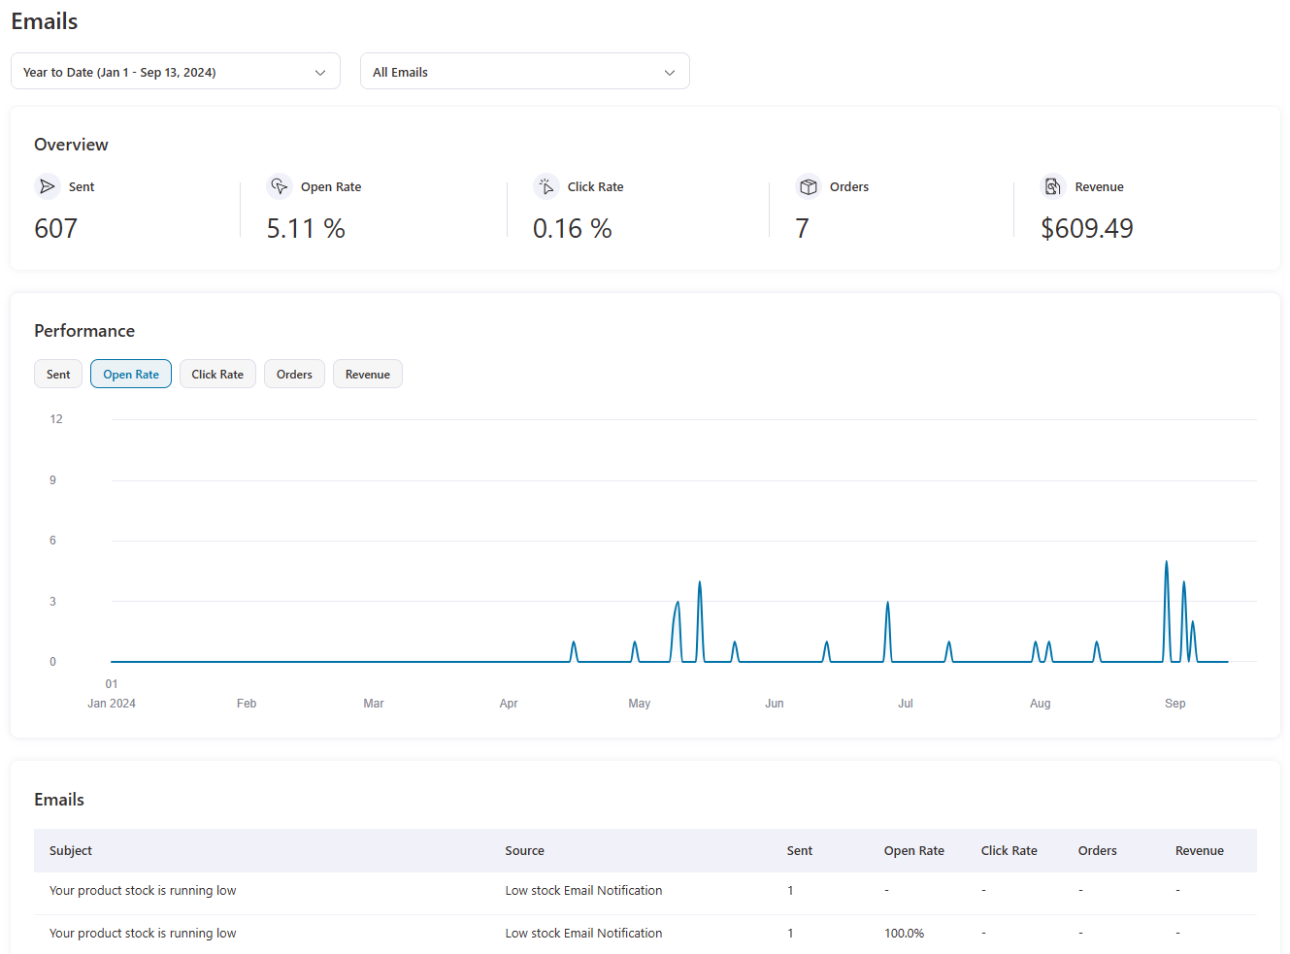Open the Year to Date range dropdown

click(x=176, y=72)
